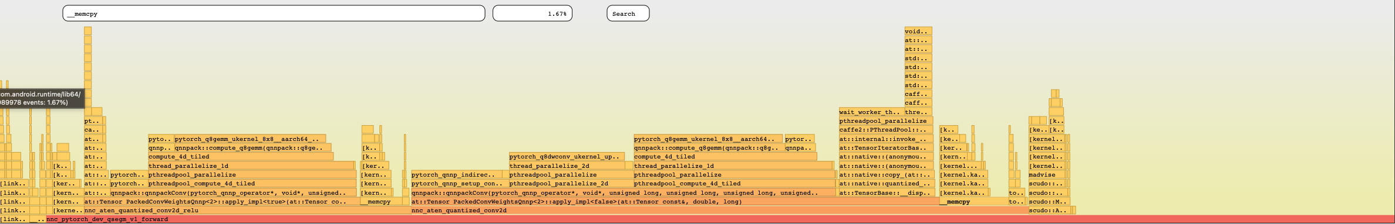Screen dimensions: 1395x224
Task: Click the void.. frame at top of tallest stack
Action: tap(918, 32)
